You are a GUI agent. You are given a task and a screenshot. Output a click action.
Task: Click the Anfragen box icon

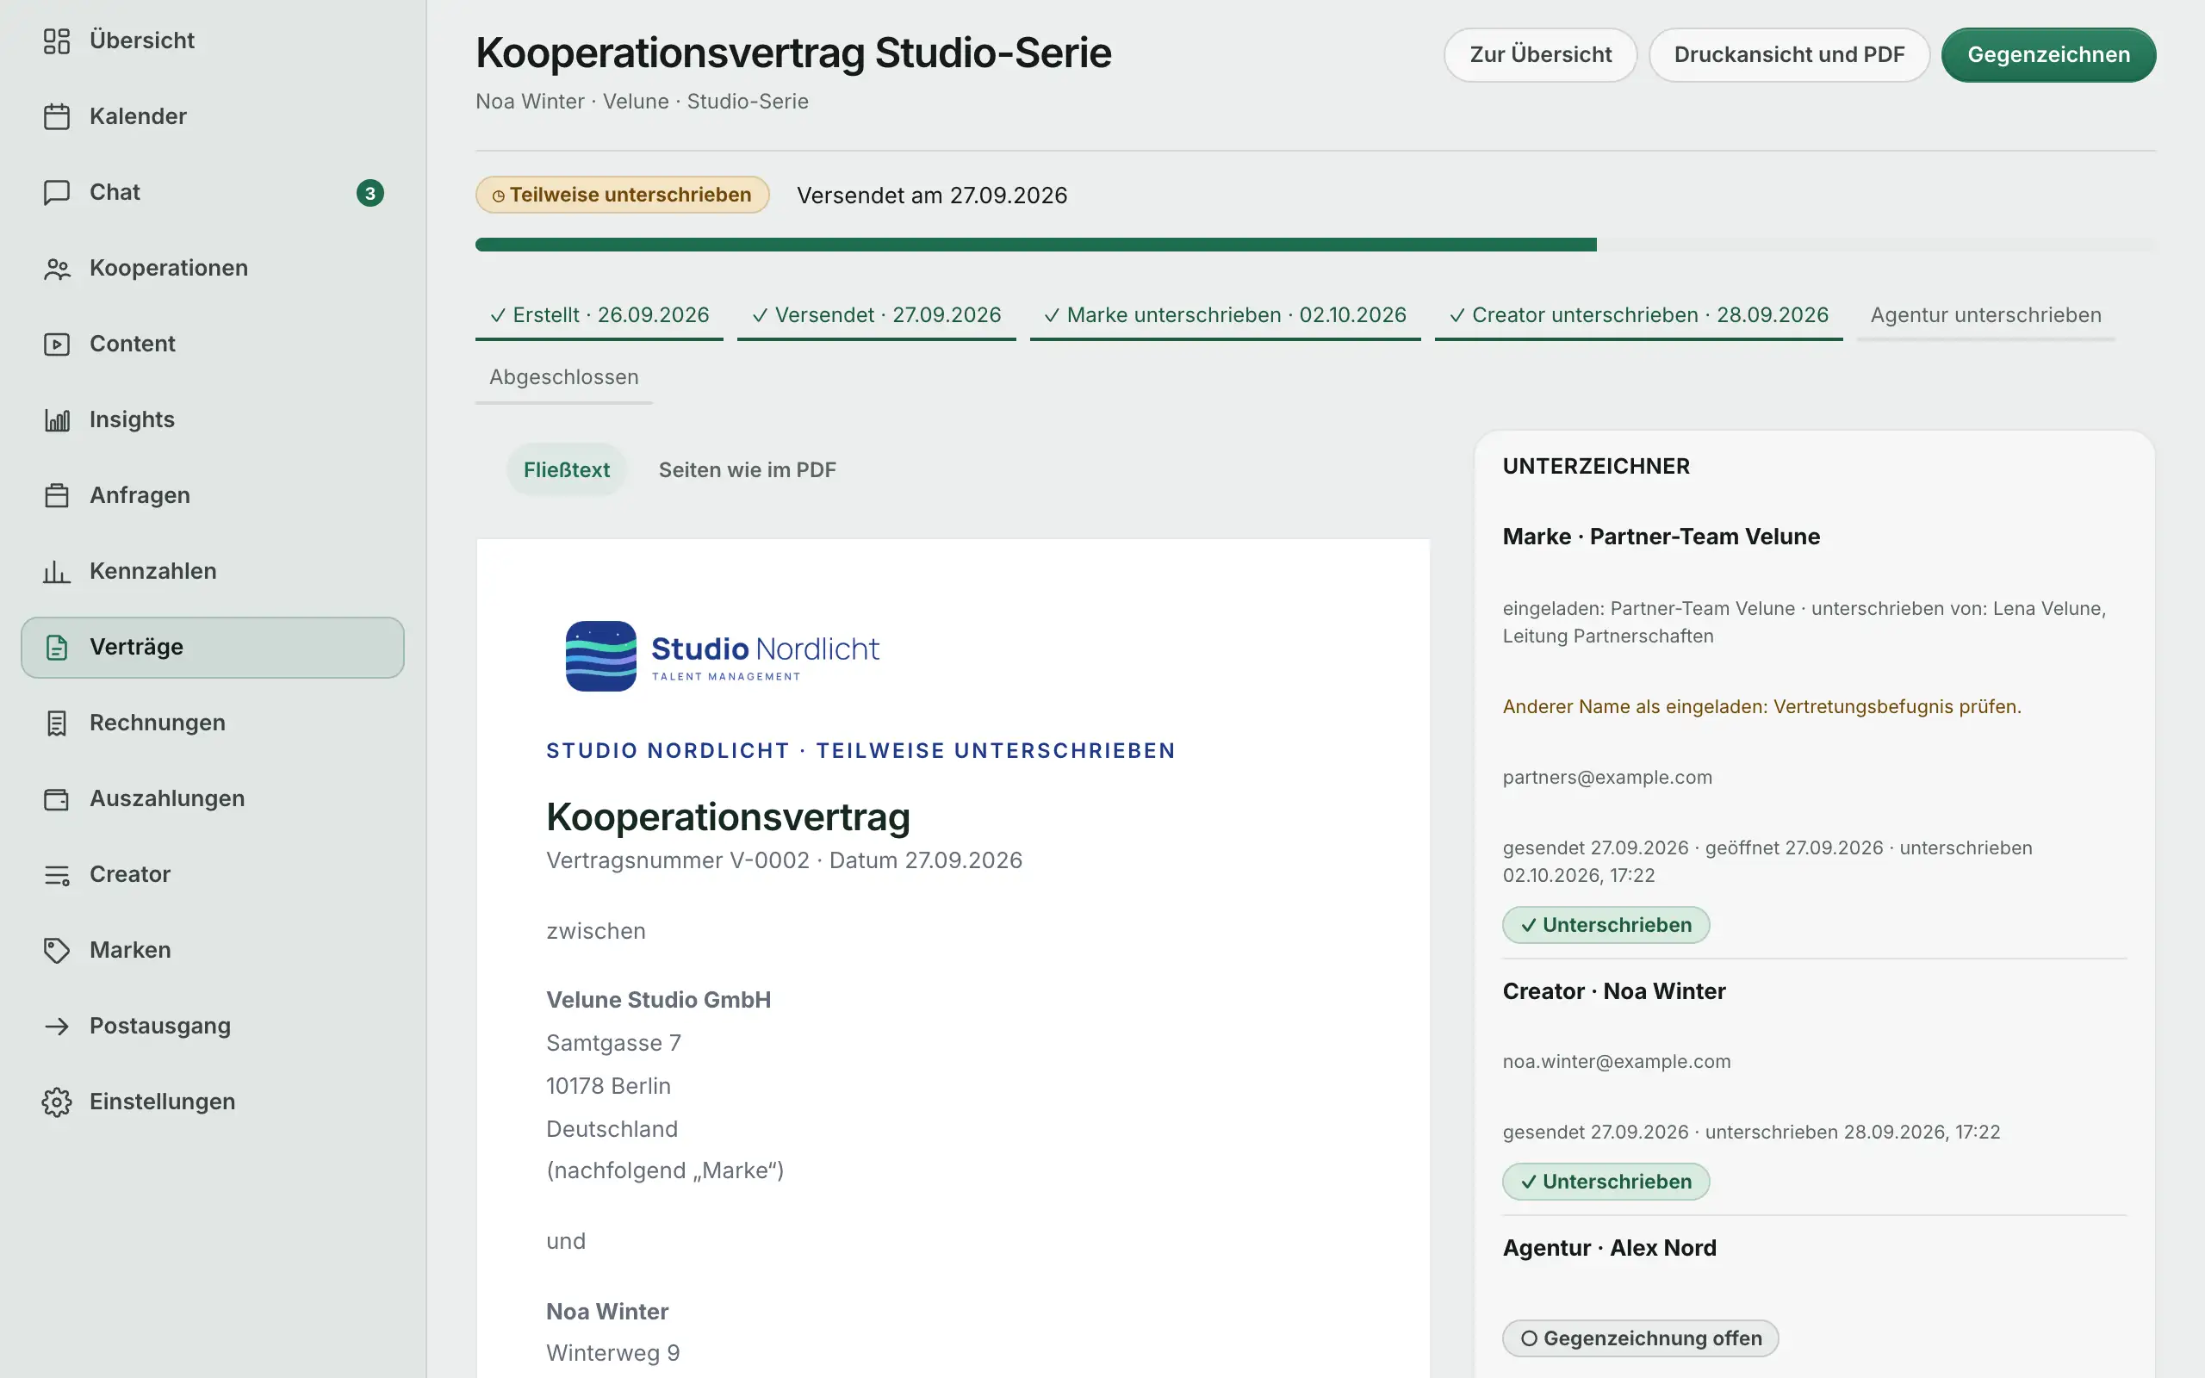coord(57,495)
